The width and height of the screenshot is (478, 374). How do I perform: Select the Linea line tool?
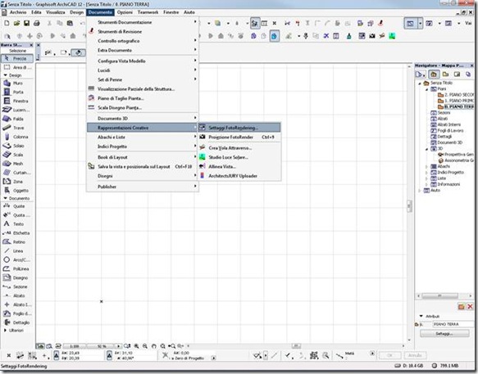17,250
